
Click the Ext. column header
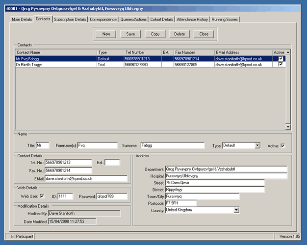pos(168,52)
